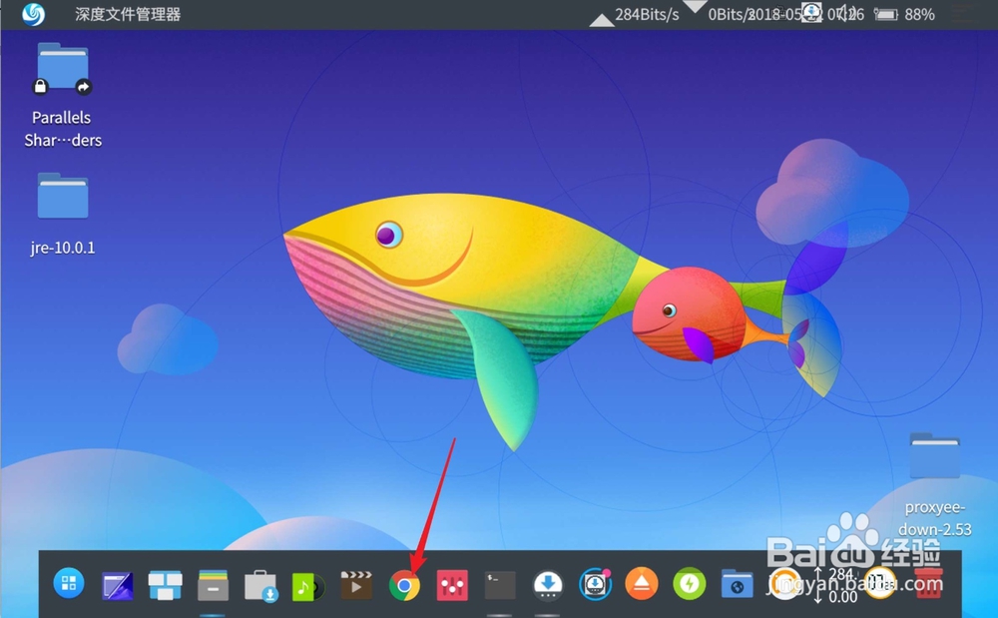Click the battery indicator showing 88%

click(x=904, y=14)
